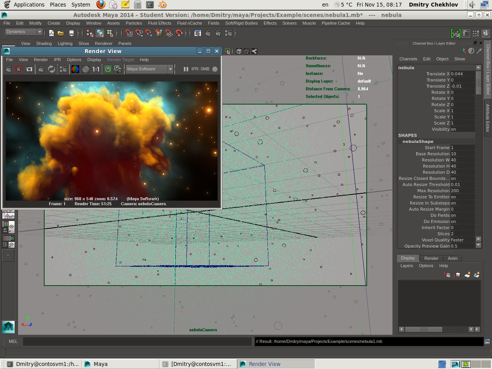Image resolution: width=492 pixels, height=369 pixels.
Task: Display alpha channel in Render View
Action: (86, 69)
